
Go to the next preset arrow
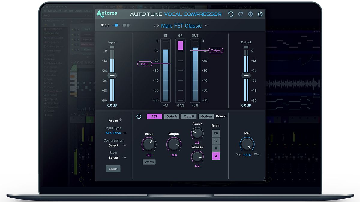(158, 26)
